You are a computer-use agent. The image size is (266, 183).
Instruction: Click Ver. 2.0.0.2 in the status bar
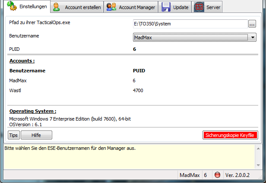coord(237,175)
